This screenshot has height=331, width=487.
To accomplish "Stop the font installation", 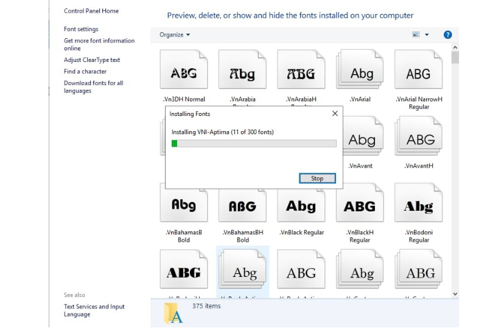I will point(317,178).
